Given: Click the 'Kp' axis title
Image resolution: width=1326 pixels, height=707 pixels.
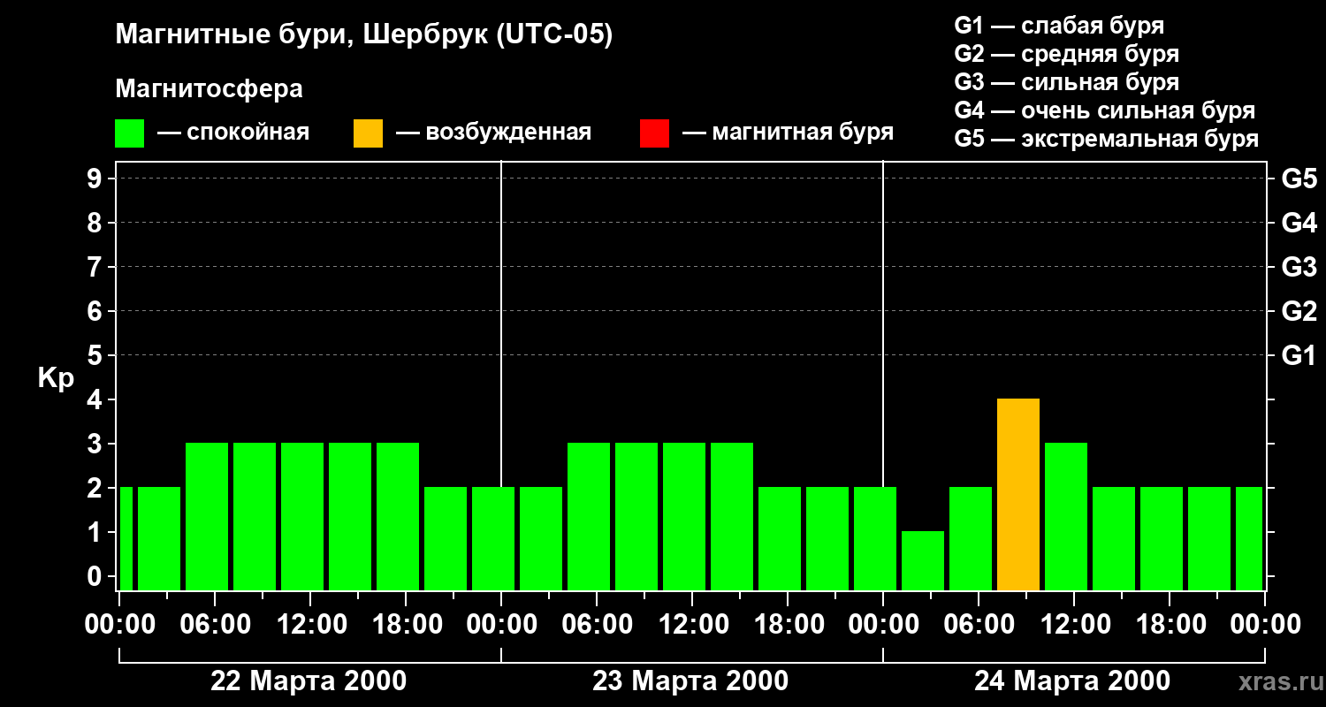Looking at the screenshot, I should point(56,378).
